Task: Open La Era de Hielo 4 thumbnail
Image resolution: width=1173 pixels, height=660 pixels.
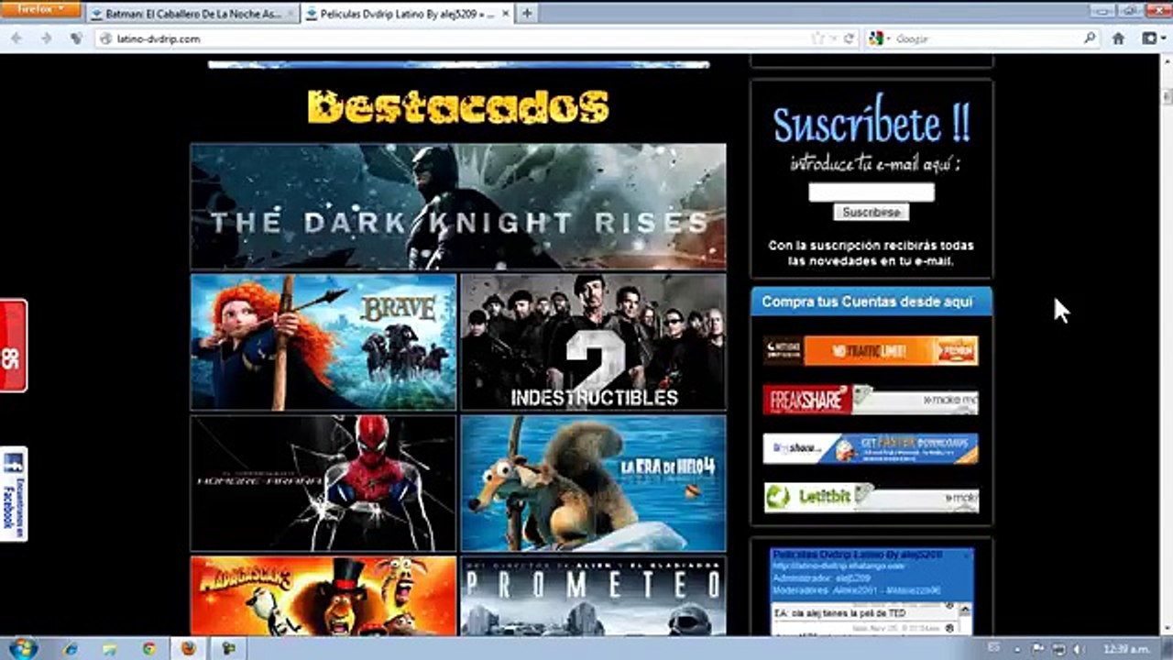Action: [x=593, y=483]
